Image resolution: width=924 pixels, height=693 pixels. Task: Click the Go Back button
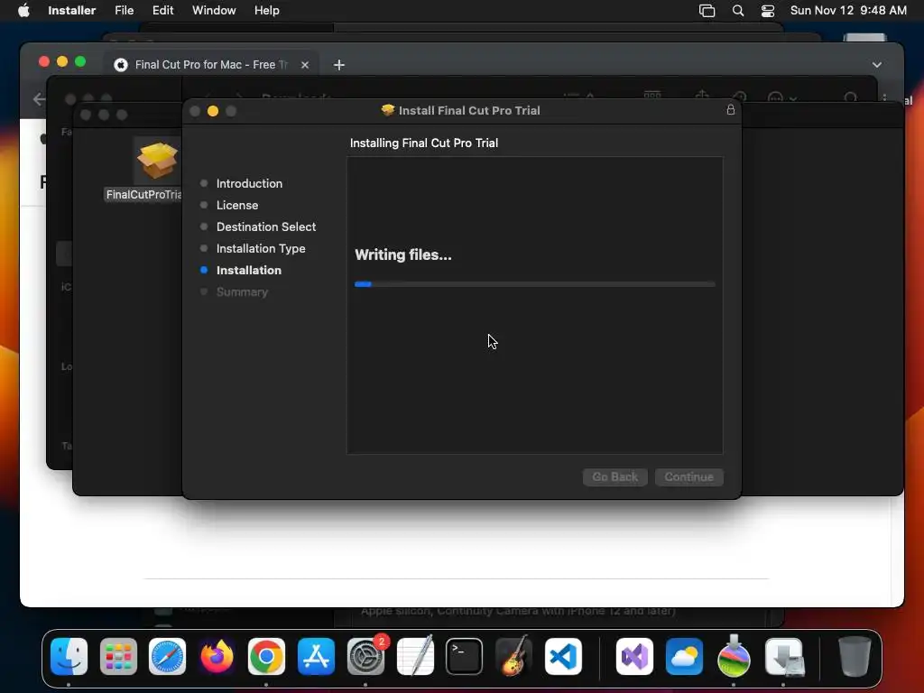click(615, 476)
